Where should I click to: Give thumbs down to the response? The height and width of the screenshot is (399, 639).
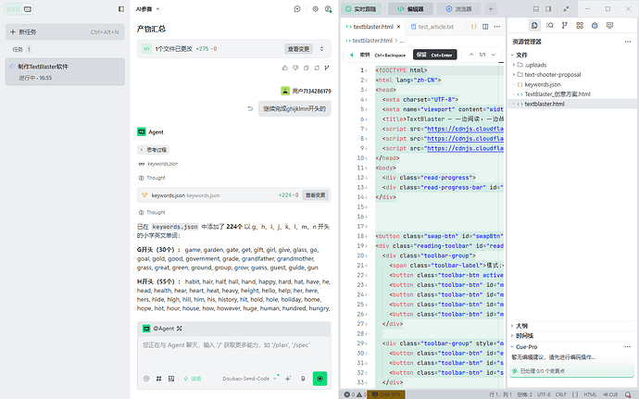[x=295, y=68]
